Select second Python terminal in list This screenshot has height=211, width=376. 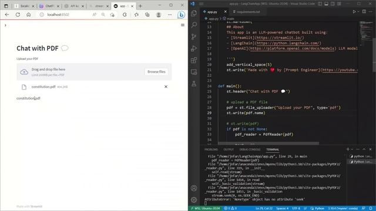[x=361, y=162]
